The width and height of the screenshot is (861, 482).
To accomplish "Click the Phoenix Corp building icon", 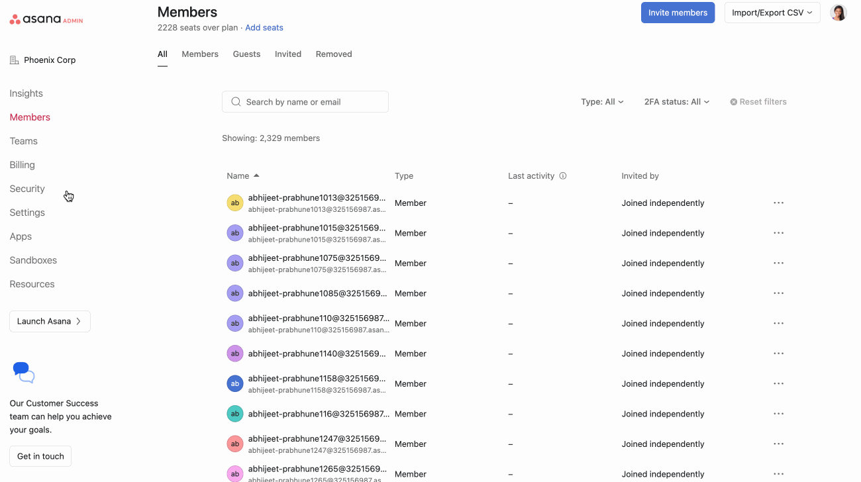I will [15, 60].
